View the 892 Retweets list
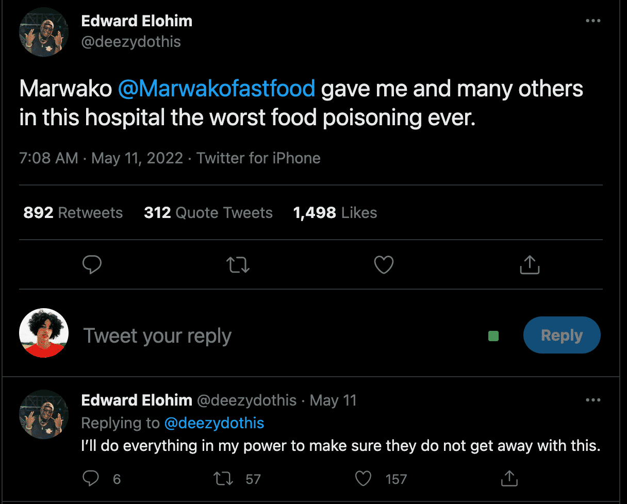The width and height of the screenshot is (627, 504). coord(72,212)
